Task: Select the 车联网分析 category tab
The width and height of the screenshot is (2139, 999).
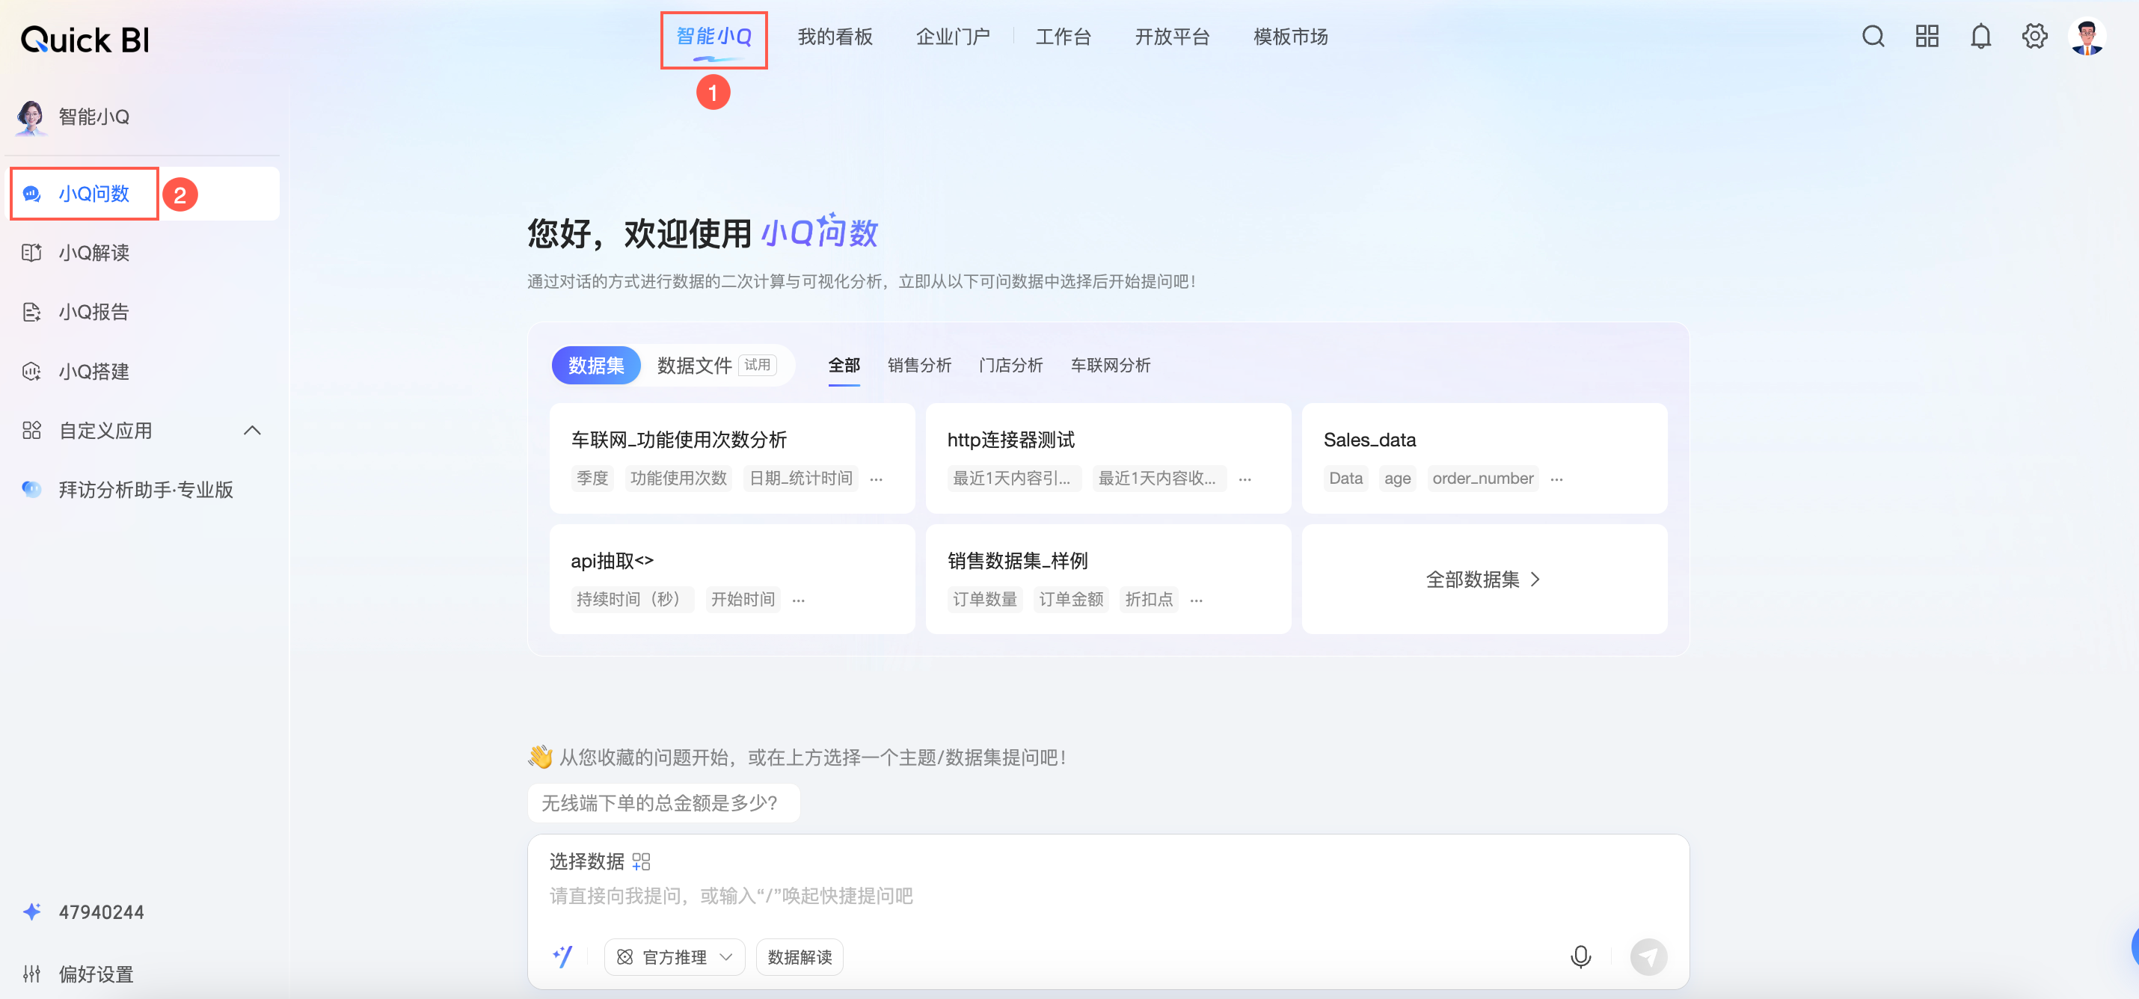Action: click(1110, 366)
